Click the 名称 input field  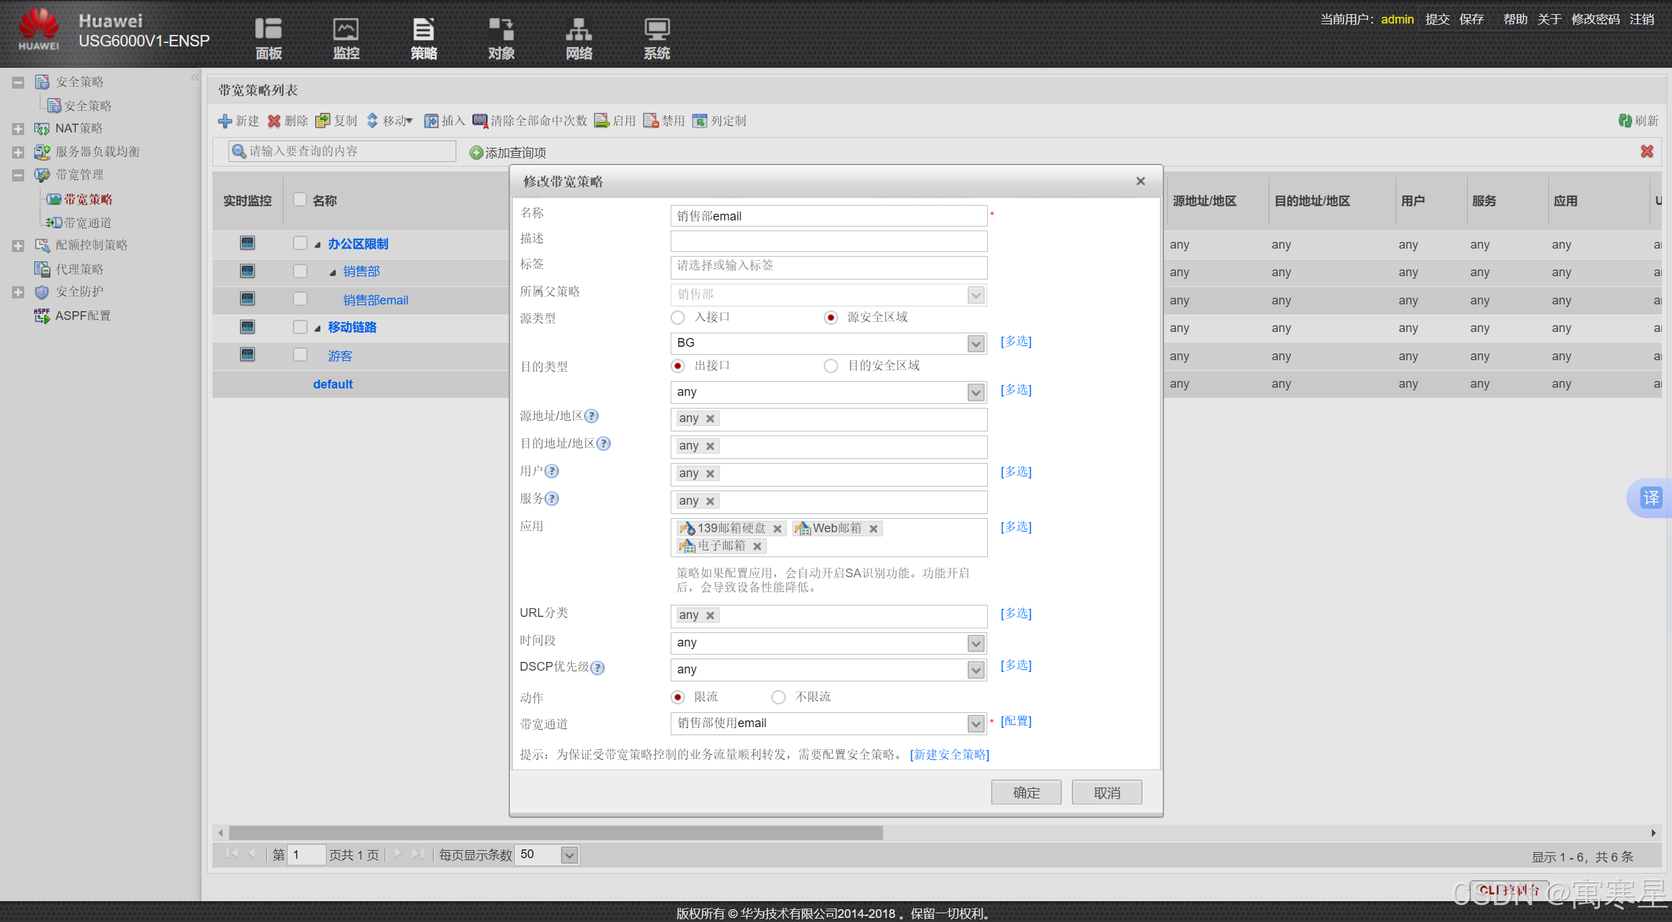[829, 216]
